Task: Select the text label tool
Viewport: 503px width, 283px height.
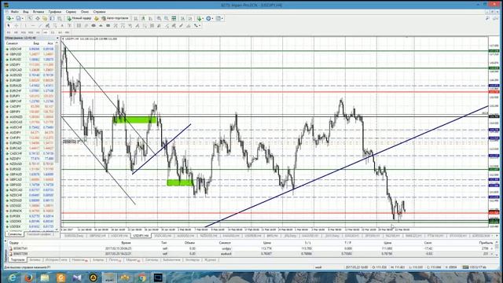Action: coord(69,25)
